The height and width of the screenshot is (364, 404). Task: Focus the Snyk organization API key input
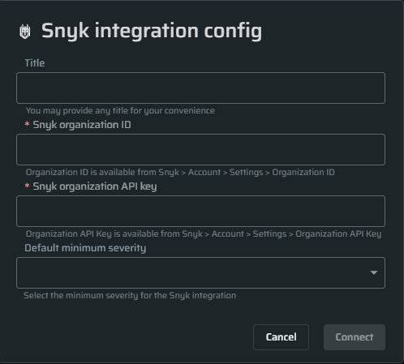(200, 211)
